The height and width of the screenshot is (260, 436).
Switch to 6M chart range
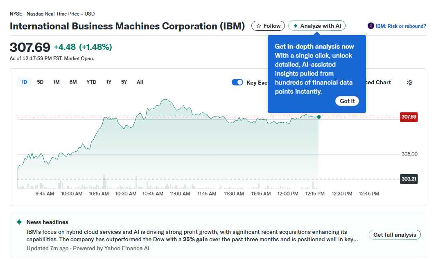73,82
